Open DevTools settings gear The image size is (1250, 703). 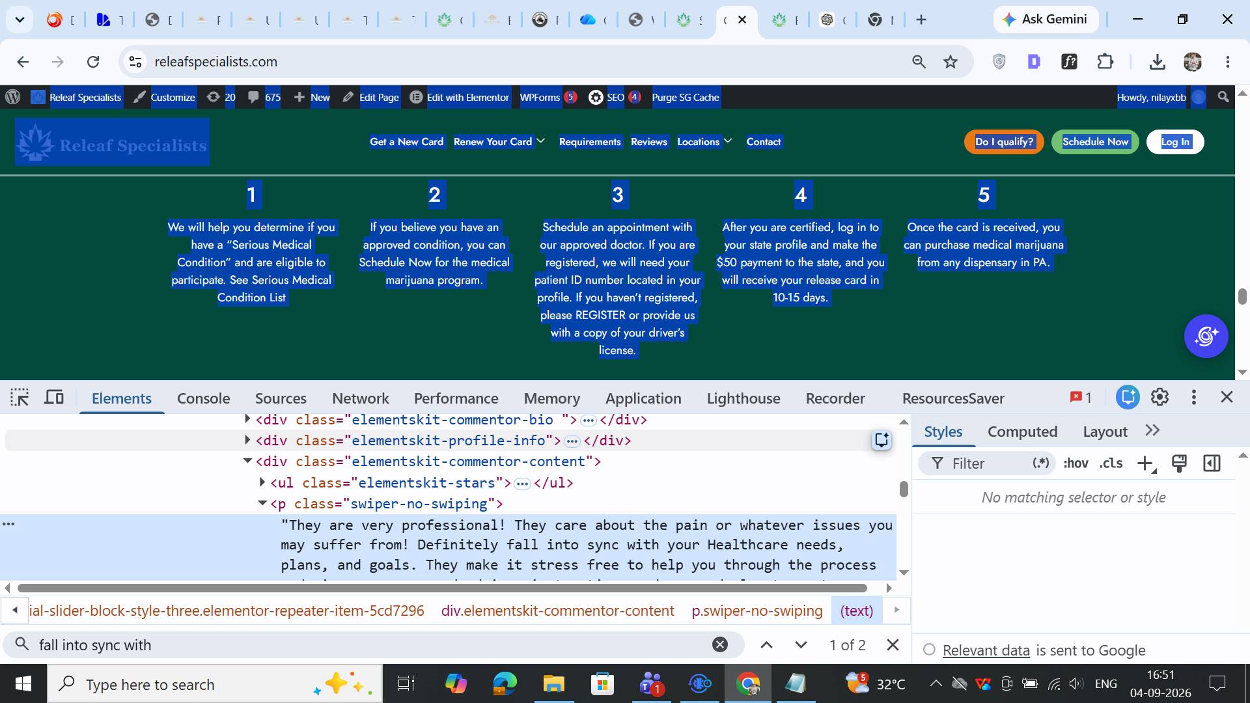click(x=1160, y=397)
